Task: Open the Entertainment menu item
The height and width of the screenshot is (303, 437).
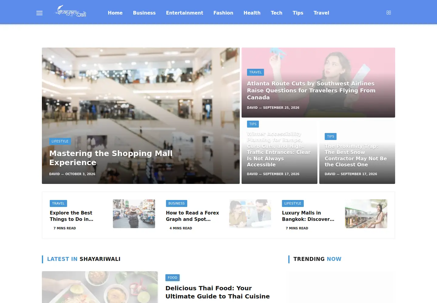Action: click(185, 13)
